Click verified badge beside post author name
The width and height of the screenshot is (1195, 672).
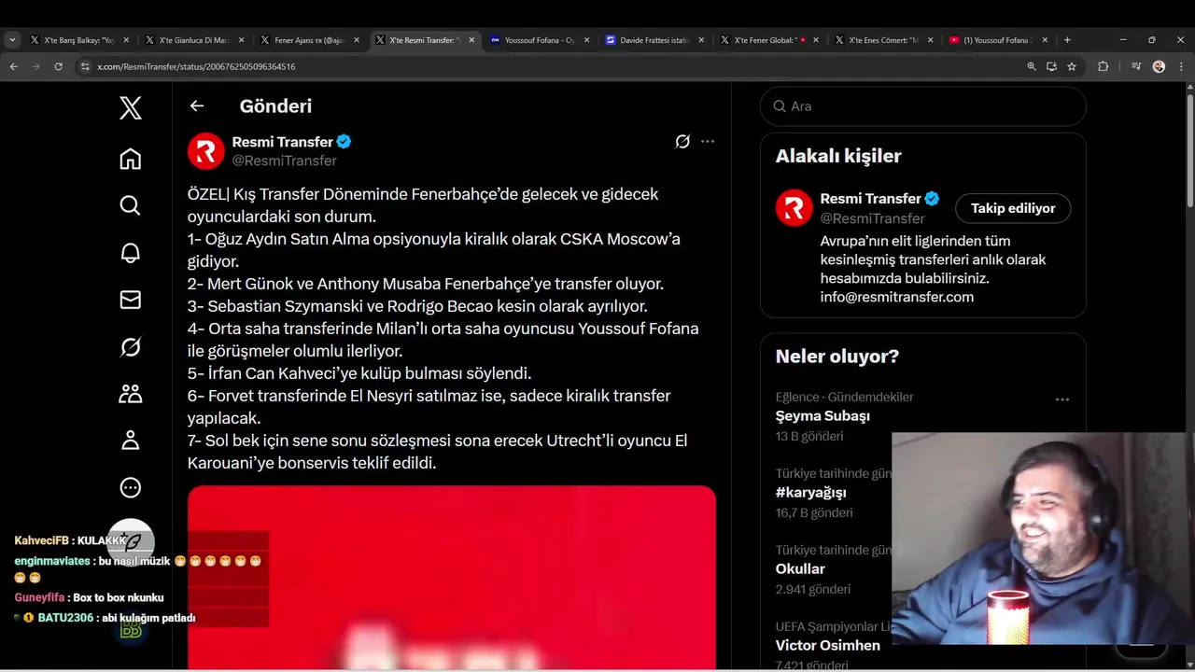pyautogui.click(x=344, y=142)
